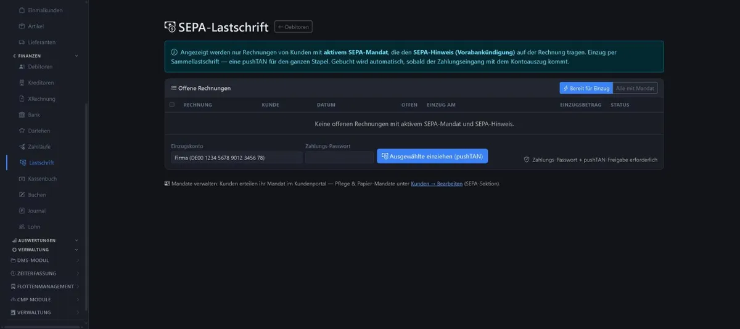The image size is (740, 329).
Task: Click the EINZUGSBETRAG column header
Action: coord(581,105)
